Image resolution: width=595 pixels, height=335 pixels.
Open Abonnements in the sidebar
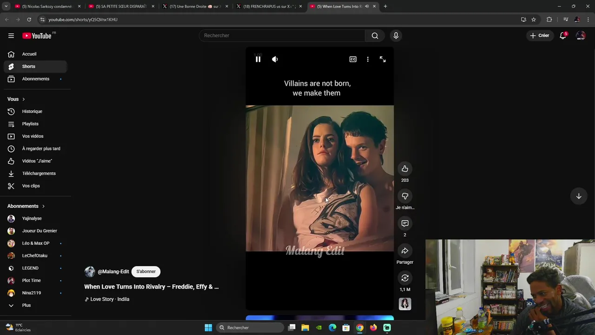coord(35,79)
